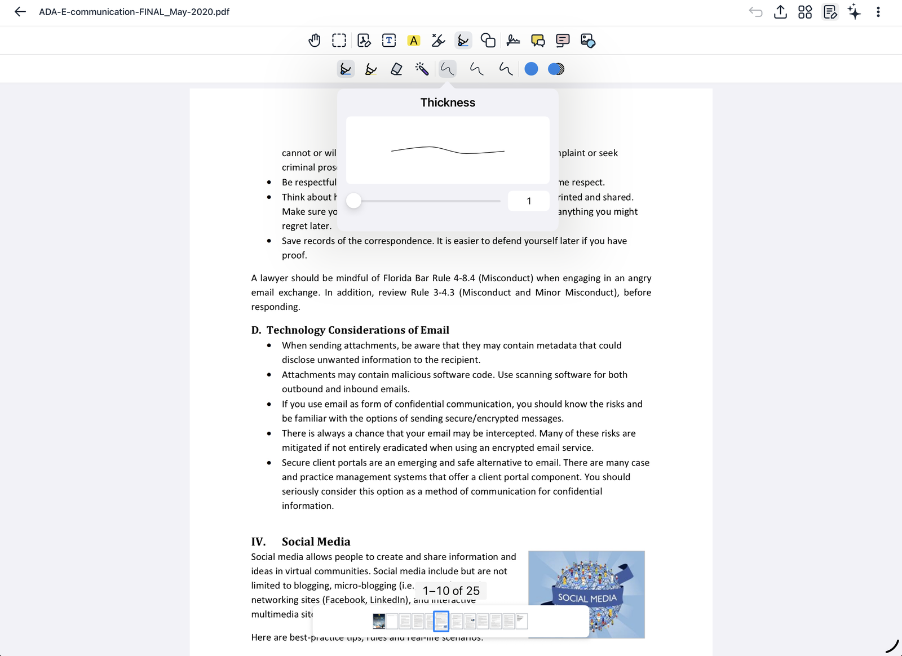The width and height of the screenshot is (902, 656).
Task: Choose the second stroke thickness preset
Action: point(477,69)
